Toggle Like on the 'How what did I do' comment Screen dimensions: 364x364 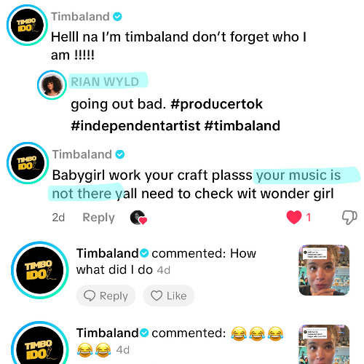point(169,296)
